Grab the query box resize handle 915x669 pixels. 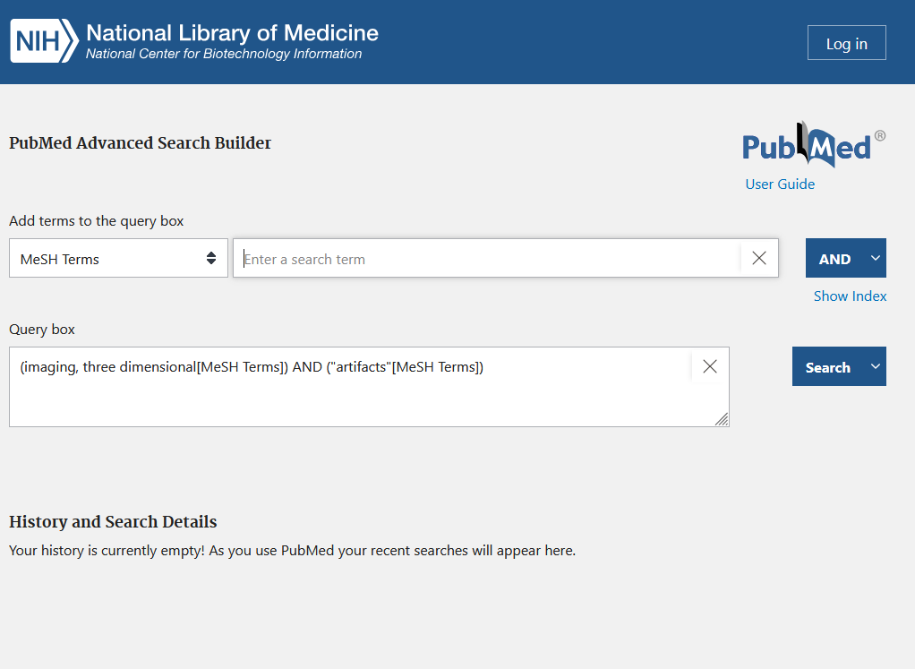point(722,419)
